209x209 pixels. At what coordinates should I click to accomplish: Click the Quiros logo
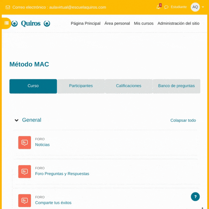coord(30,24)
